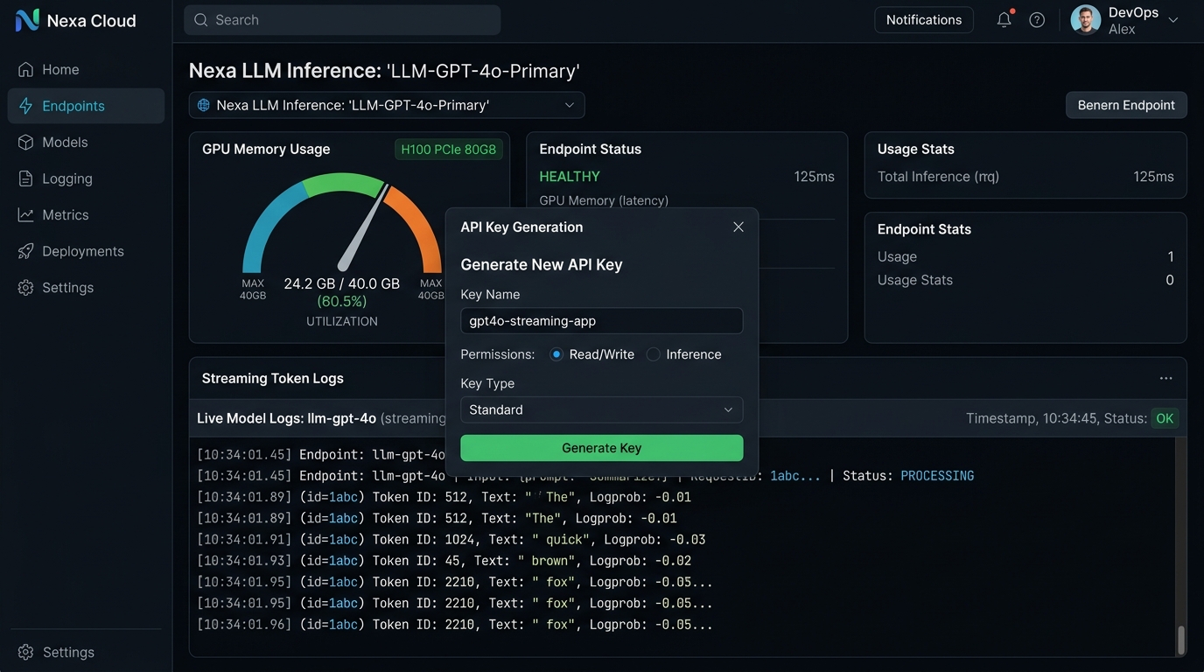The height and width of the screenshot is (672, 1204).
Task: Go to Home menu item
Action: 86,69
